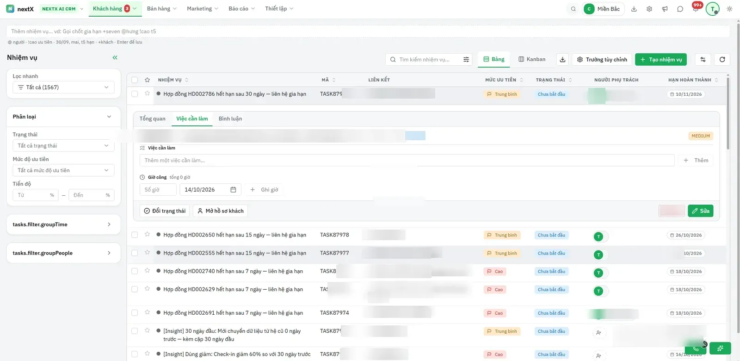
Task: Refresh the task list
Action: point(722,60)
